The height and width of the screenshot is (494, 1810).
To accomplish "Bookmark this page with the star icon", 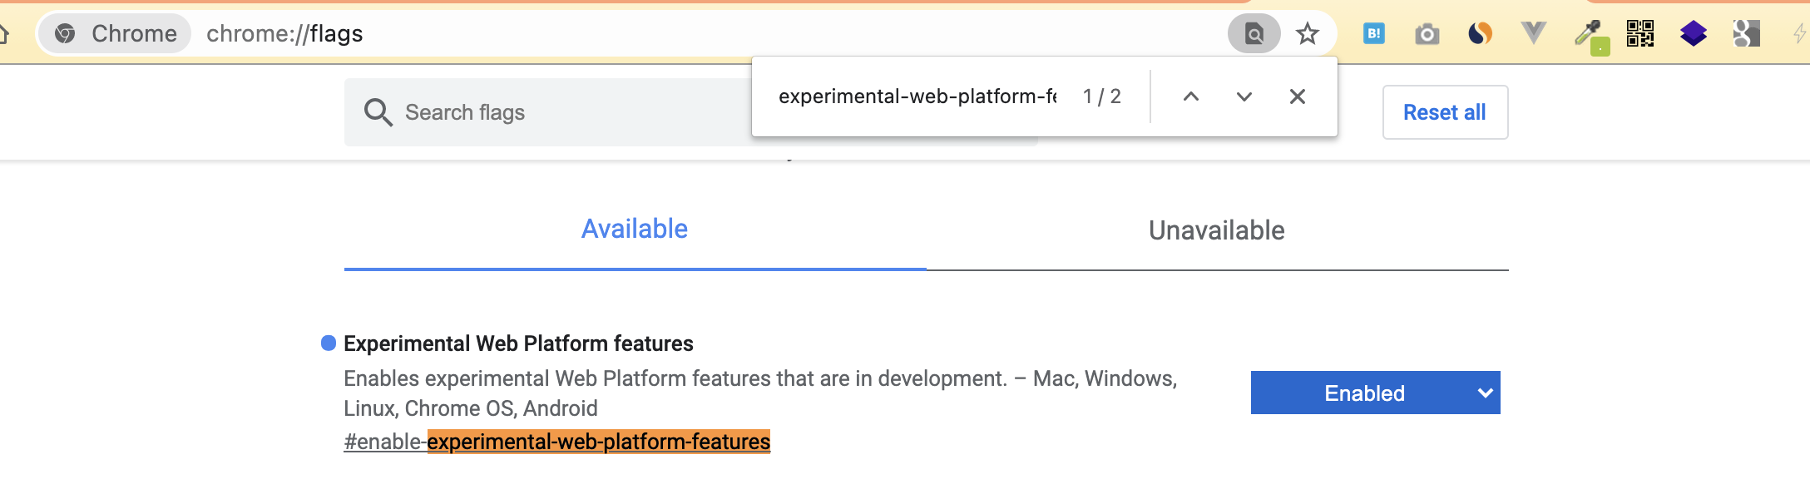I will pyautogui.click(x=1308, y=34).
